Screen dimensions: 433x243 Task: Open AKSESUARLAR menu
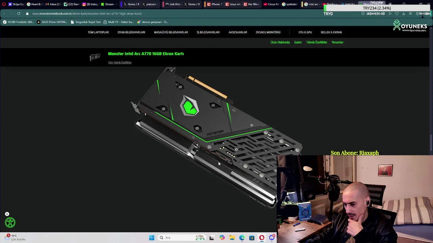pyautogui.click(x=238, y=32)
